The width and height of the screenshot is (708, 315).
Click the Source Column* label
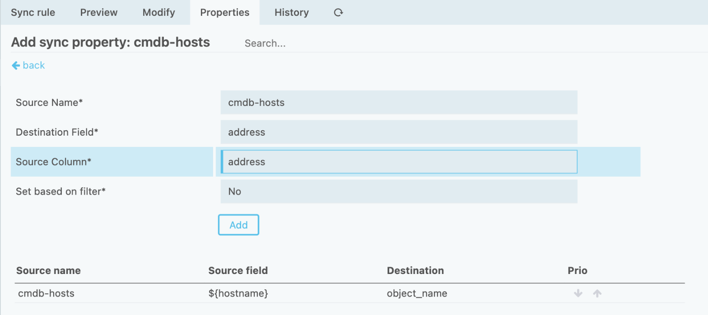[54, 162]
